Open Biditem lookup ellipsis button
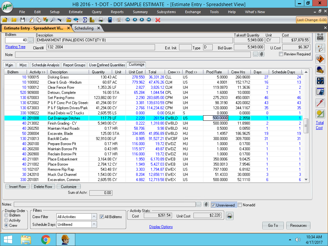Viewport: 328px width, 246px height. click(x=30, y=40)
